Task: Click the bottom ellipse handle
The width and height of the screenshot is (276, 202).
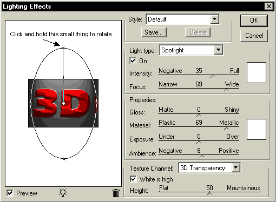Action: point(64,159)
